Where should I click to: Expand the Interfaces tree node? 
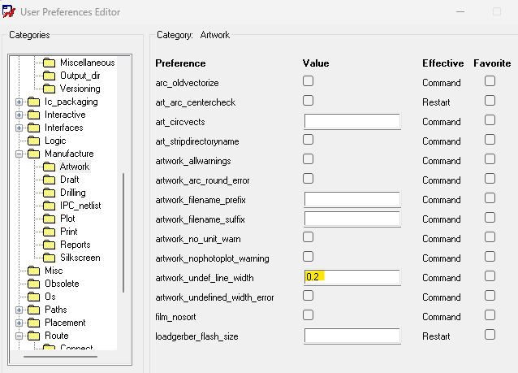(19, 128)
